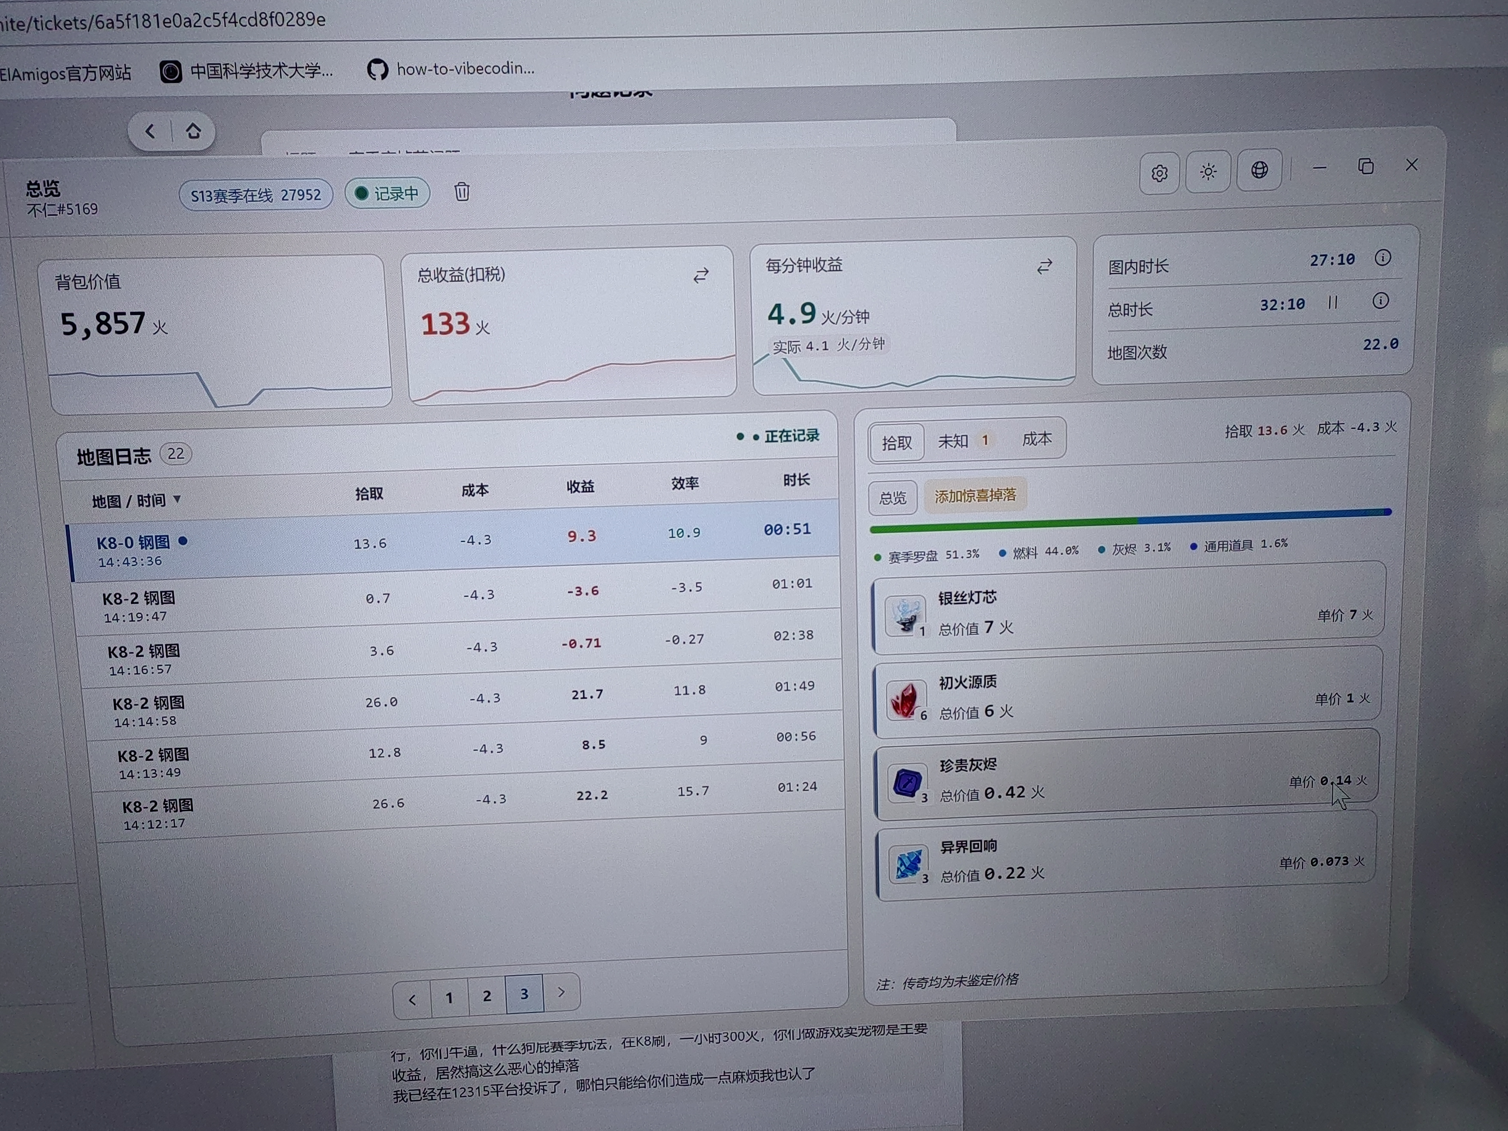Open the settings gear icon
Image resolution: width=1508 pixels, height=1131 pixels.
tap(1159, 173)
